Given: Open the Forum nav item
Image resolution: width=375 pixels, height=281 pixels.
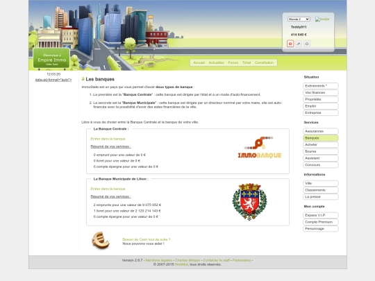Looking at the screenshot, I should click(233, 62).
